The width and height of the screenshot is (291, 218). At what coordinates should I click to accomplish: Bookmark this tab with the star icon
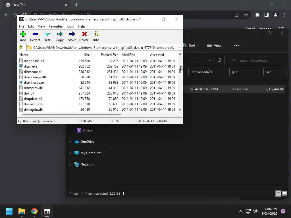tap(246, 15)
